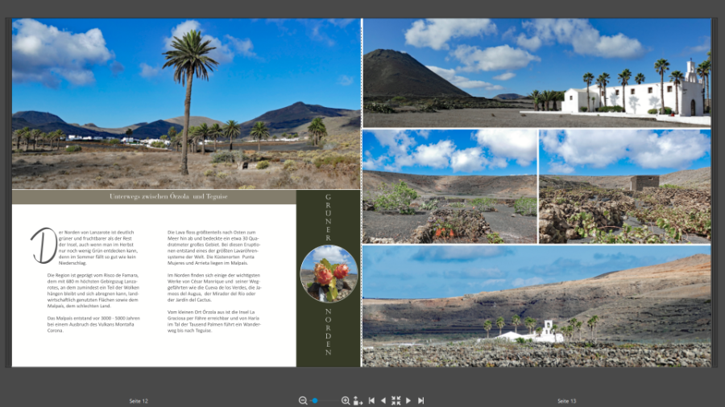Click the zoom in magnifier icon
Viewport: 725px width, 407px height.
click(346, 401)
